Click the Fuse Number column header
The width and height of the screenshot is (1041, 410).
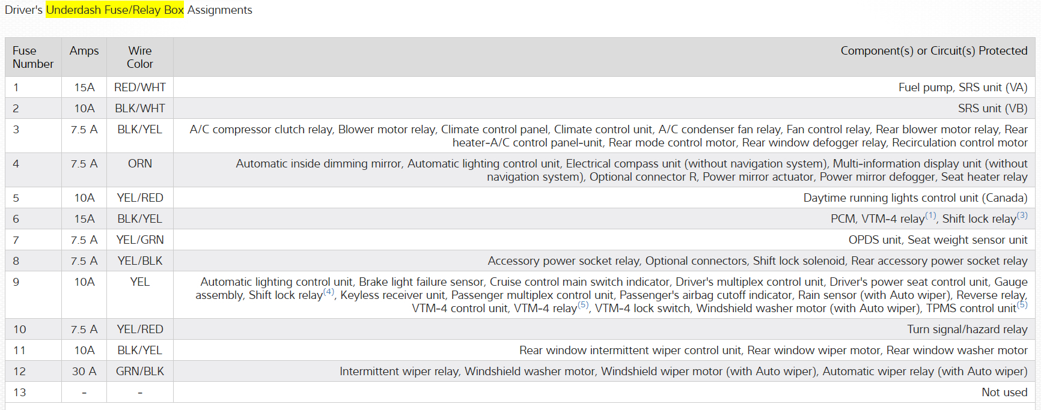(33, 57)
